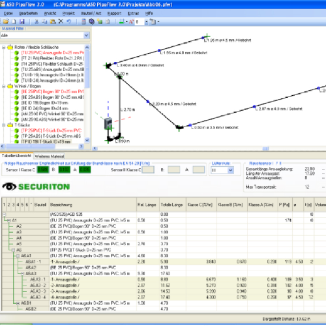This screenshot has width=326, height=326.
Task: Click level 5 column header button
Action: tap(22, 205)
